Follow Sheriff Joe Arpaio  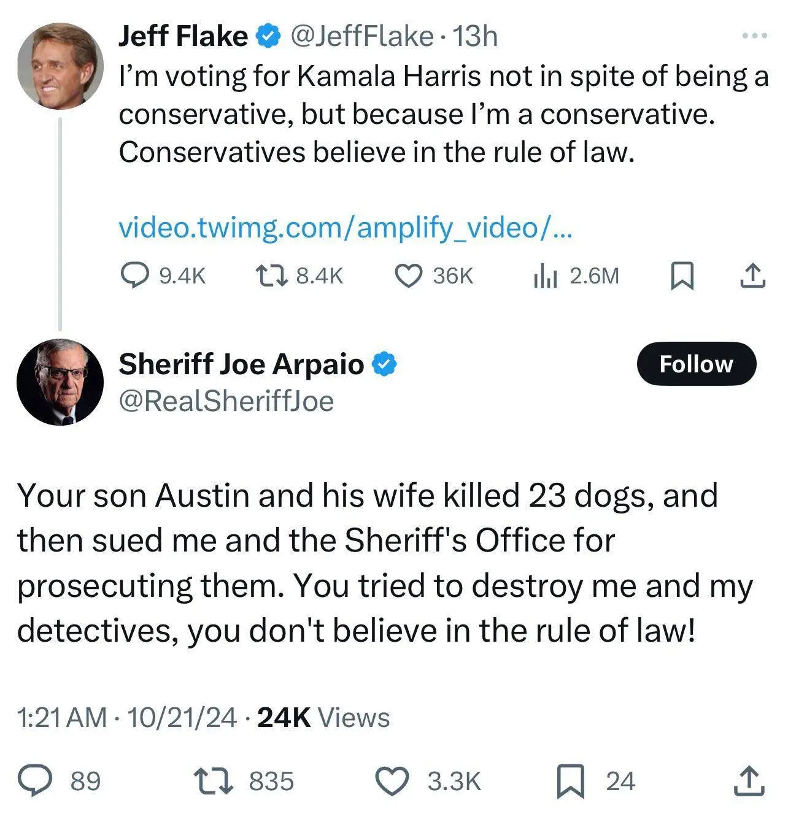(696, 364)
